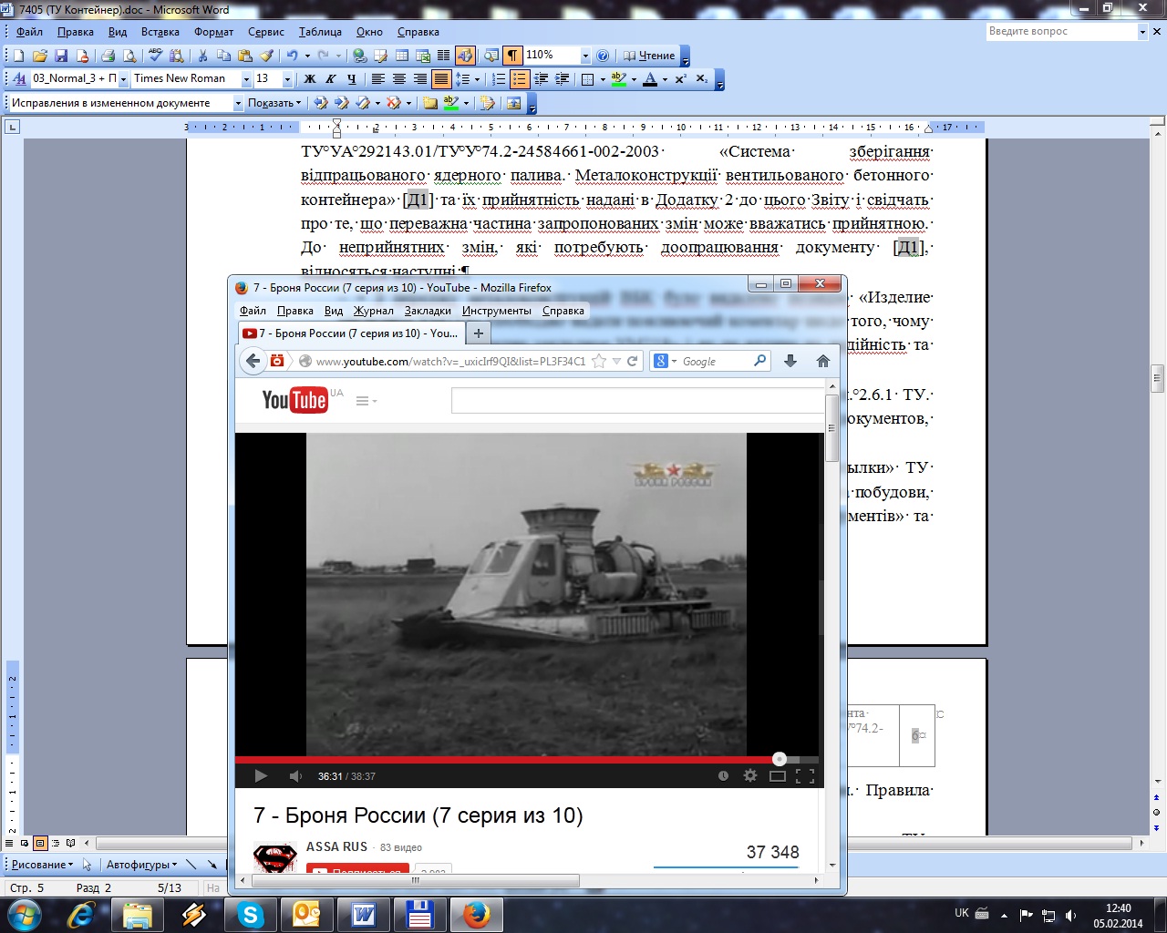Toggle justified alignment button
This screenshot has height=933, width=1167.
(441, 79)
